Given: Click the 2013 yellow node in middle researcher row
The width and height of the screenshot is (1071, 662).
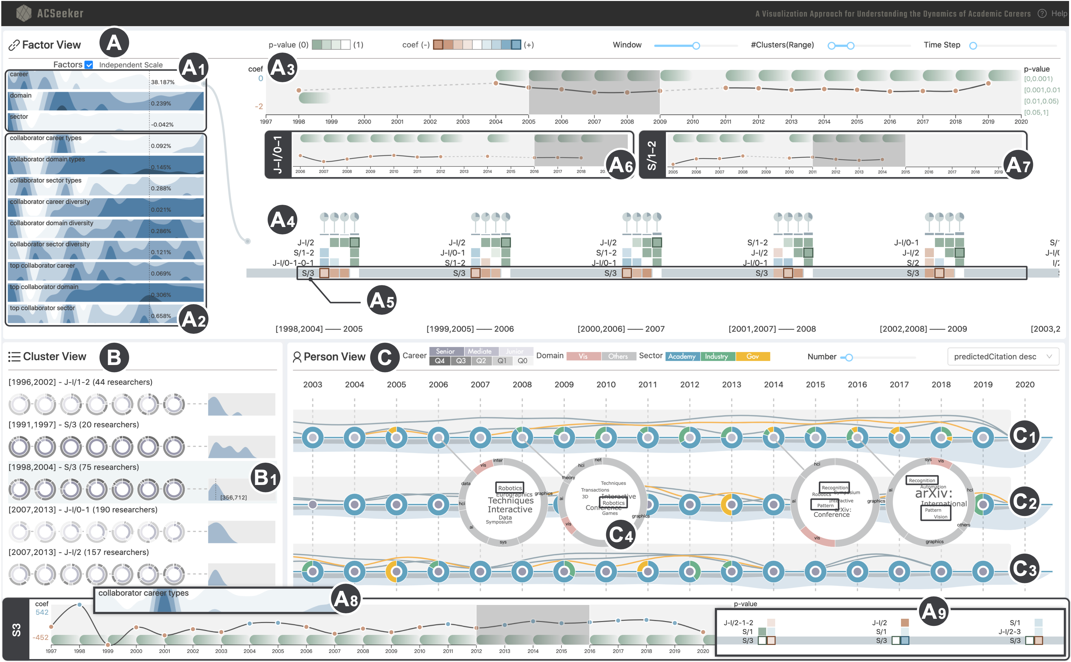Looking at the screenshot, I should pos(732,504).
